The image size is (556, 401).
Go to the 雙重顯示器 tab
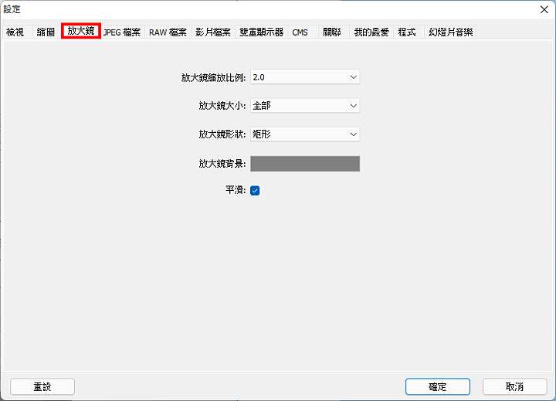(x=261, y=32)
